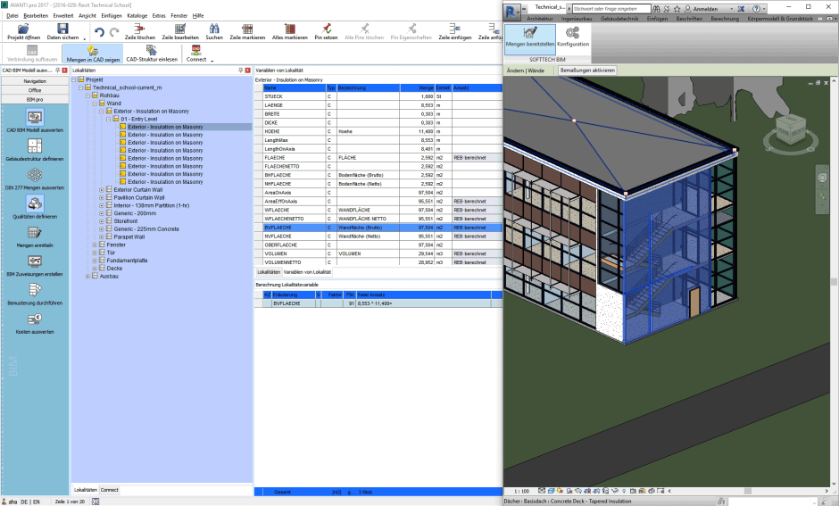Toggle Mengen in CAD zeigen
This screenshot has height=506, width=839.
(93, 54)
